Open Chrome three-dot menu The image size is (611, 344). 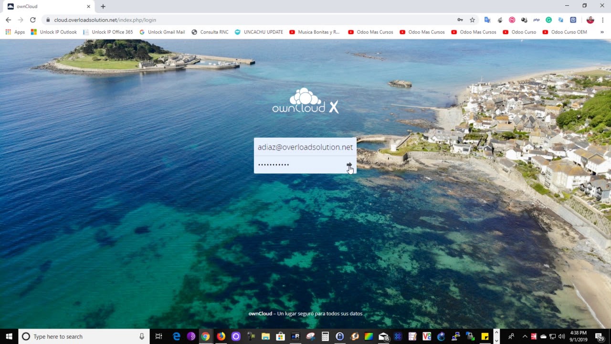pyautogui.click(x=603, y=20)
